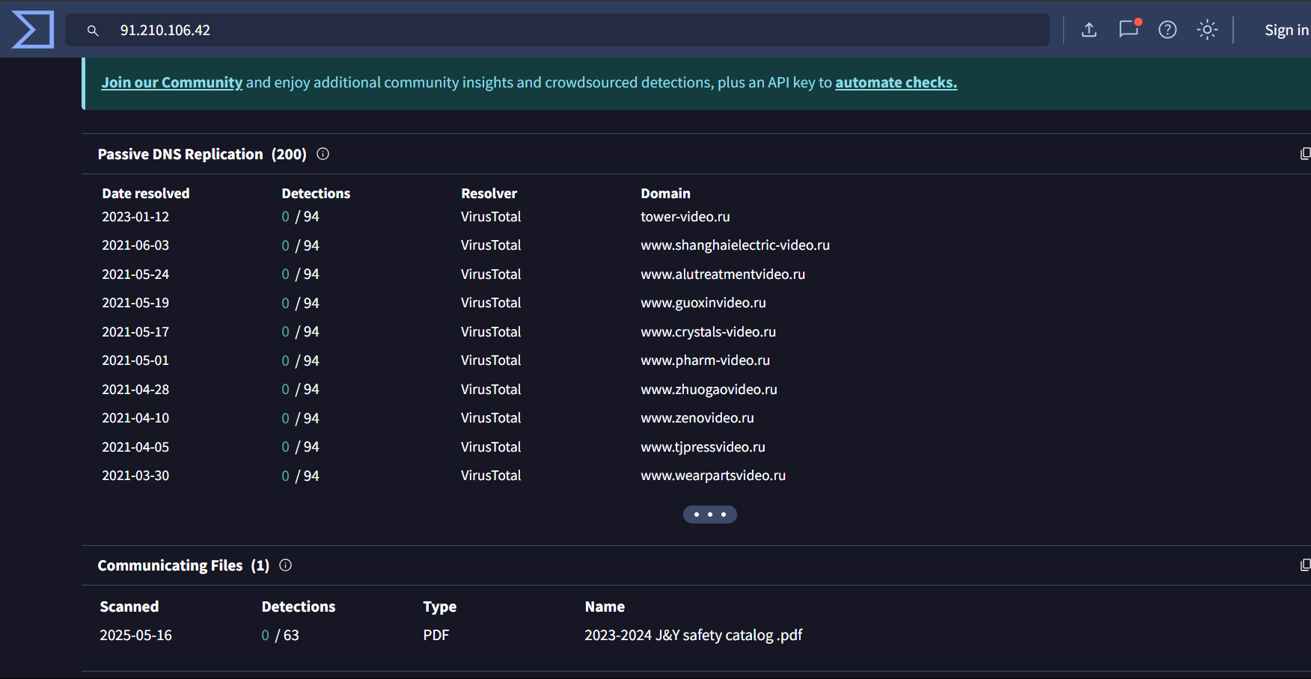Toggle light/dark theme with the sun icon
The height and width of the screenshot is (679, 1311).
click(x=1207, y=29)
